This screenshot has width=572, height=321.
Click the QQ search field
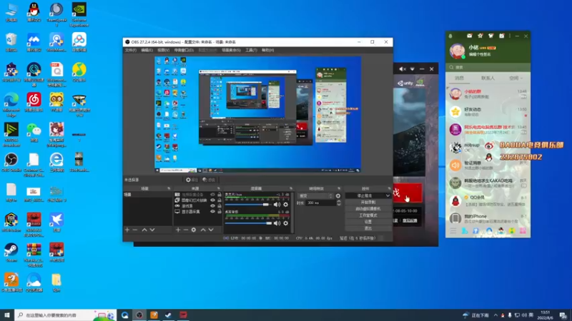[488, 67]
